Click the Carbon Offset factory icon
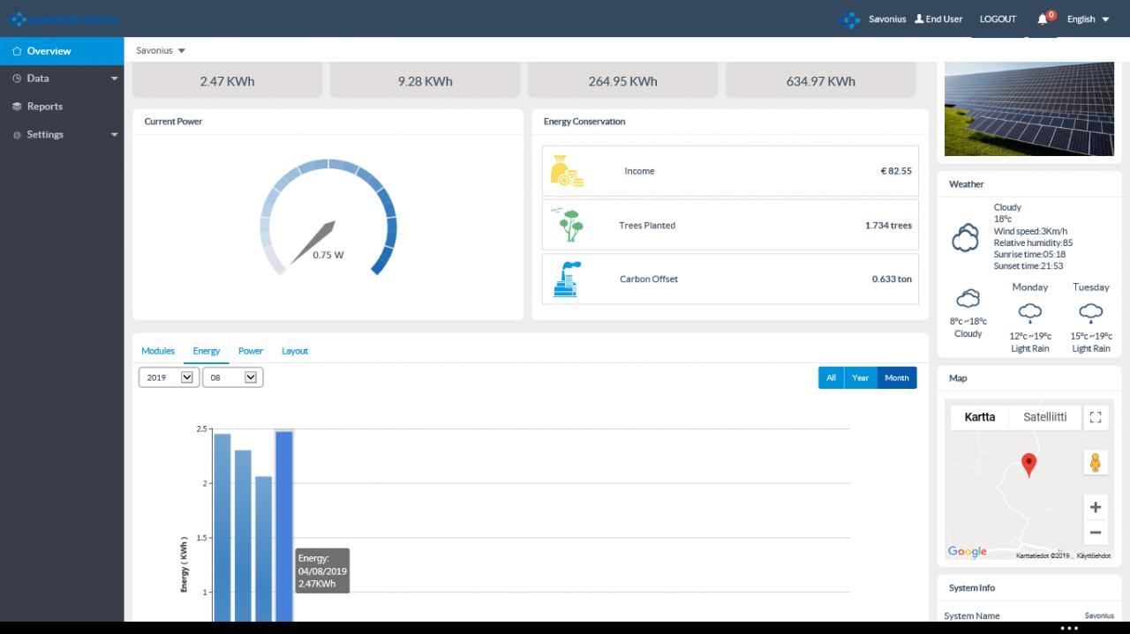The image size is (1130, 634). (567, 279)
